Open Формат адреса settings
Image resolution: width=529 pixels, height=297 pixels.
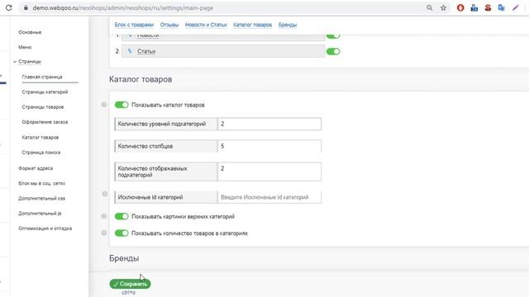pyautogui.click(x=36, y=168)
